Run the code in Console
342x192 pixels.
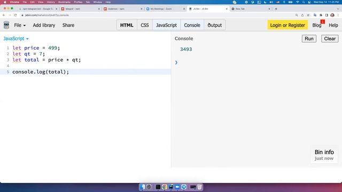tap(309, 39)
